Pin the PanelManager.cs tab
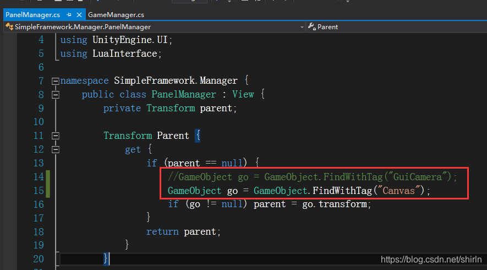487x270 pixels. click(69, 15)
